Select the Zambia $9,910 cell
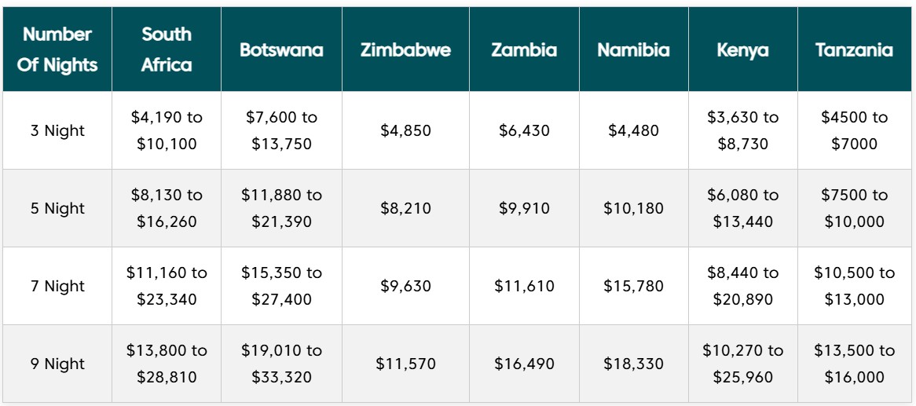Screen dimensions: 916x406 (524, 208)
